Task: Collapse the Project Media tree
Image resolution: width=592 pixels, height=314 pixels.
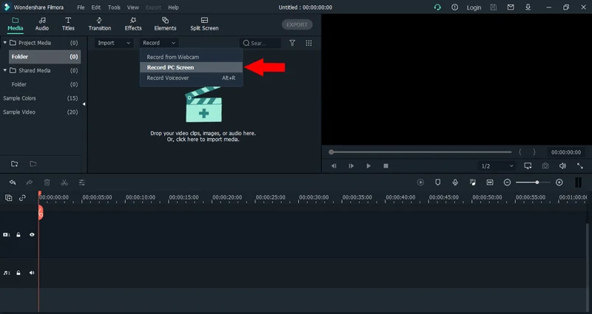Action: 5,43
